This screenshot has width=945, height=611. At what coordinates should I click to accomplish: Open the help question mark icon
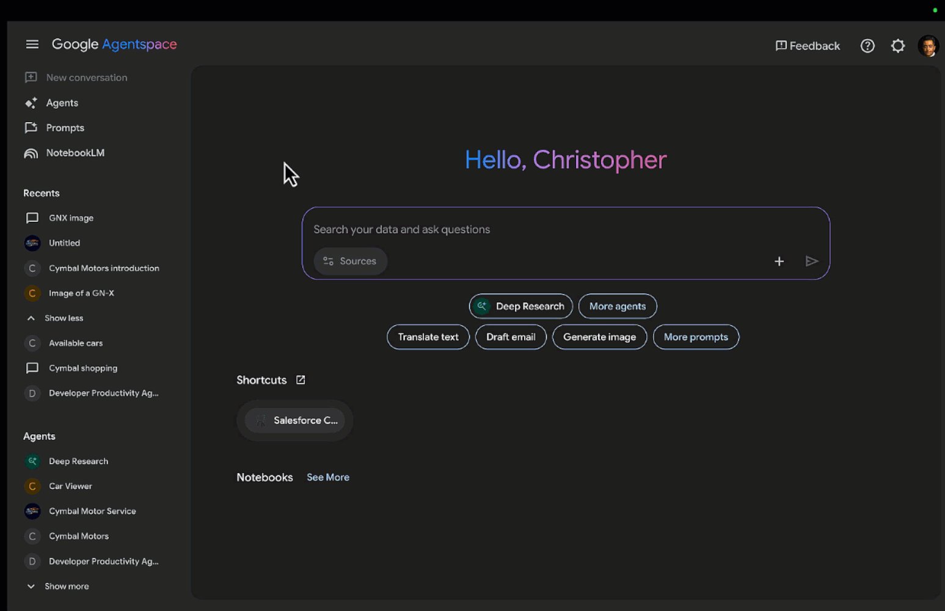(867, 46)
